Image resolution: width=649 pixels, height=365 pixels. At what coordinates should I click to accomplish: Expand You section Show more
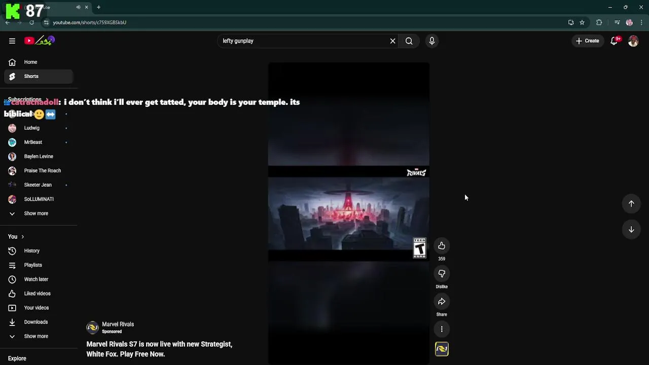(39, 336)
